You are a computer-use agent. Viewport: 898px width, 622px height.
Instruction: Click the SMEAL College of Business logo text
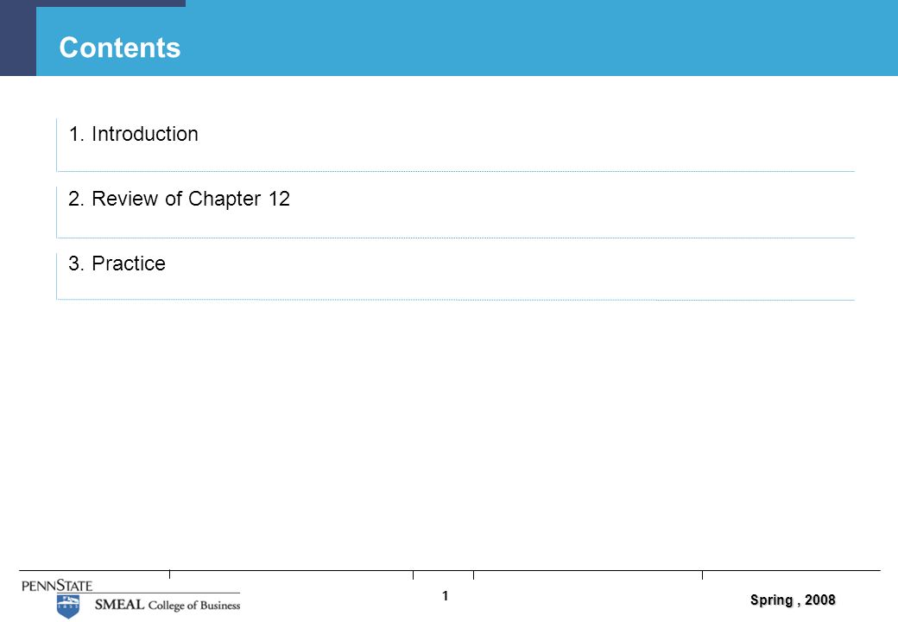click(x=168, y=605)
